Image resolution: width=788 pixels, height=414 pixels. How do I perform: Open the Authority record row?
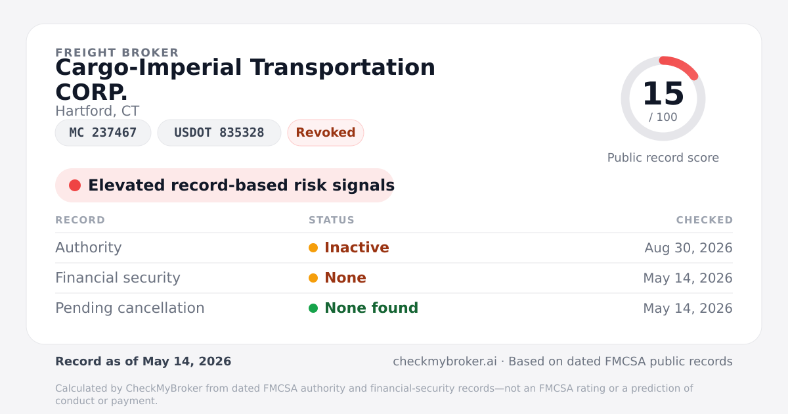394,248
